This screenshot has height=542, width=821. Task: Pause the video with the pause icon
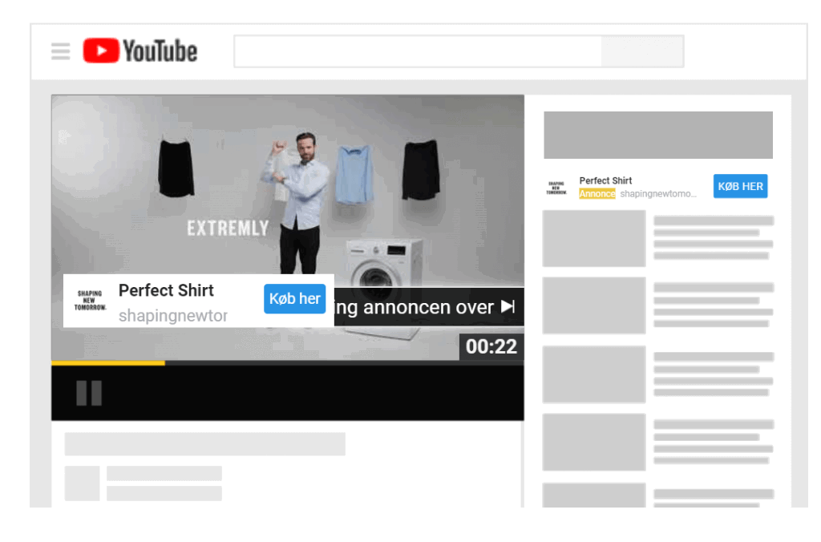pyautogui.click(x=88, y=393)
